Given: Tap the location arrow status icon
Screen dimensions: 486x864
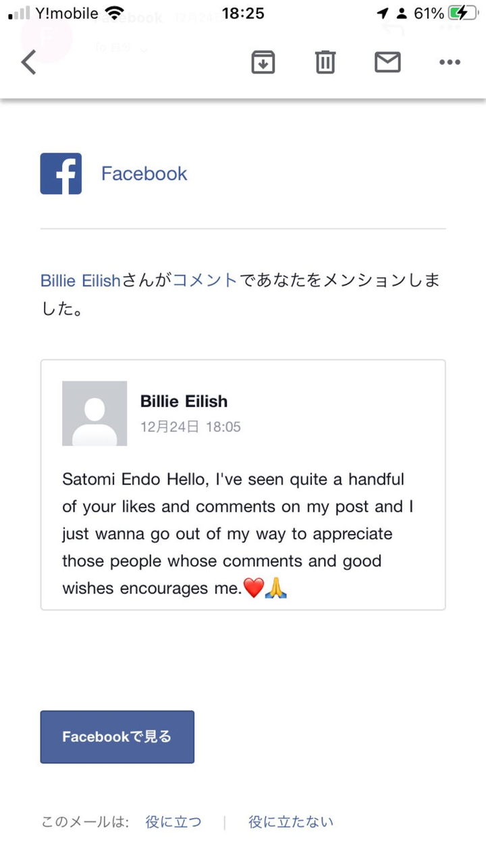Looking at the screenshot, I should tap(383, 13).
